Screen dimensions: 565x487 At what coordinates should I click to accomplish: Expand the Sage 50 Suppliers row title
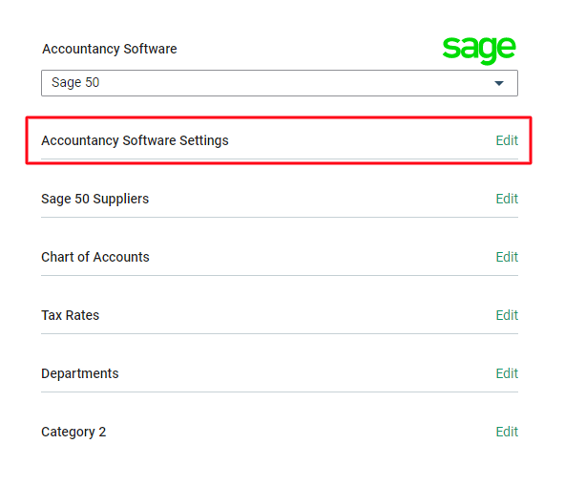(x=94, y=200)
